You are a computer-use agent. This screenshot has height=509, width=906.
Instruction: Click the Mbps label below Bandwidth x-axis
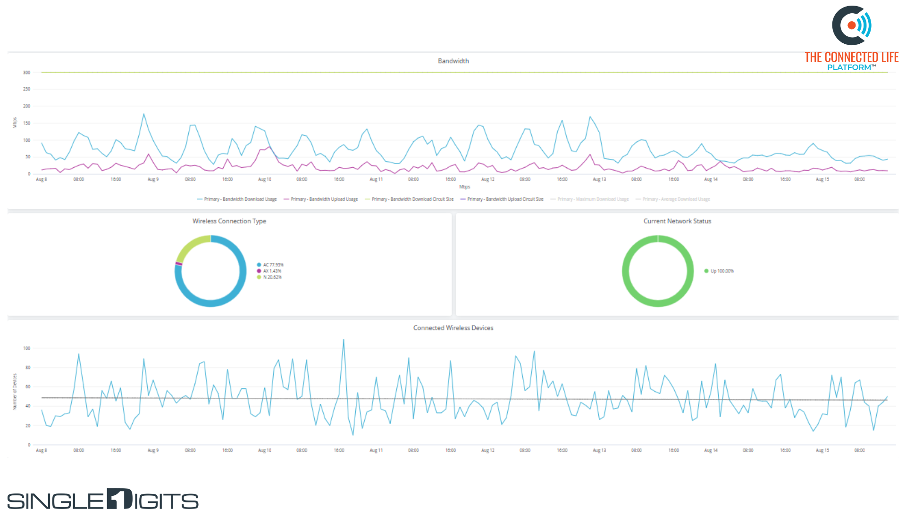click(x=464, y=187)
